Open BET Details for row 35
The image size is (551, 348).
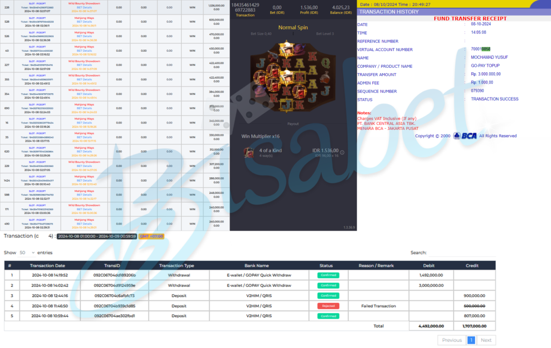click(x=84, y=137)
